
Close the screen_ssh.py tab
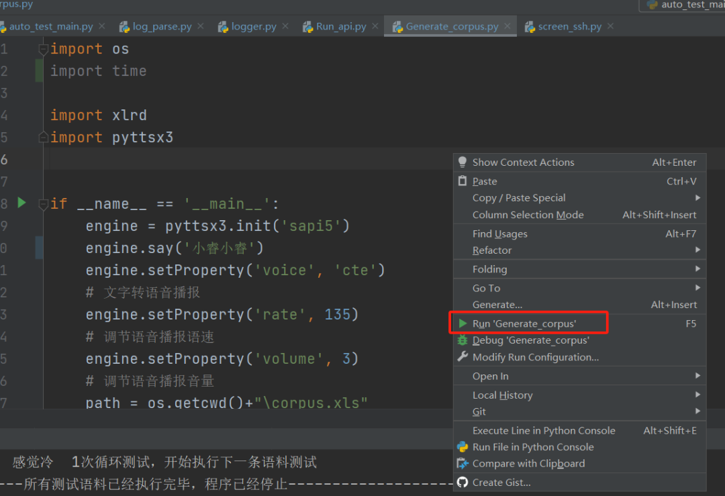[x=610, y=26]
